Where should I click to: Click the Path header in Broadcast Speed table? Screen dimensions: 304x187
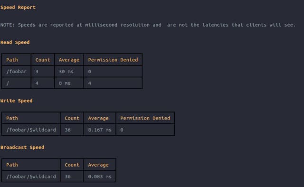point(31,165)
